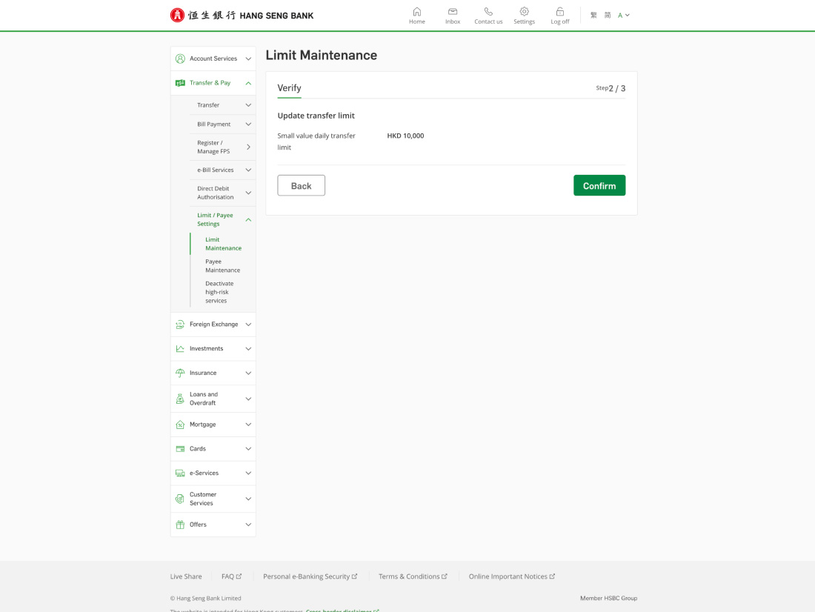815x612 pixels.
Task: Click the Insurance umbrella icon
Action: (x=180, y=373)
